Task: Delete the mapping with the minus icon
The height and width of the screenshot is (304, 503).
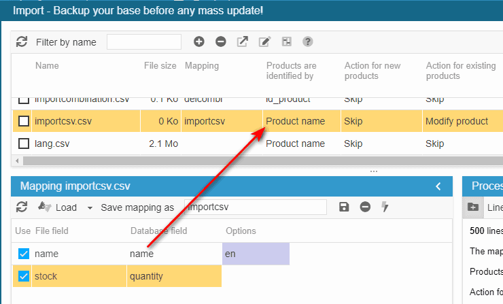Action: tap(365, 207)
